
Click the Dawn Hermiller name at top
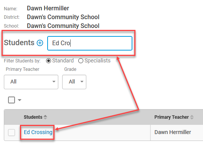coord(48,8)
